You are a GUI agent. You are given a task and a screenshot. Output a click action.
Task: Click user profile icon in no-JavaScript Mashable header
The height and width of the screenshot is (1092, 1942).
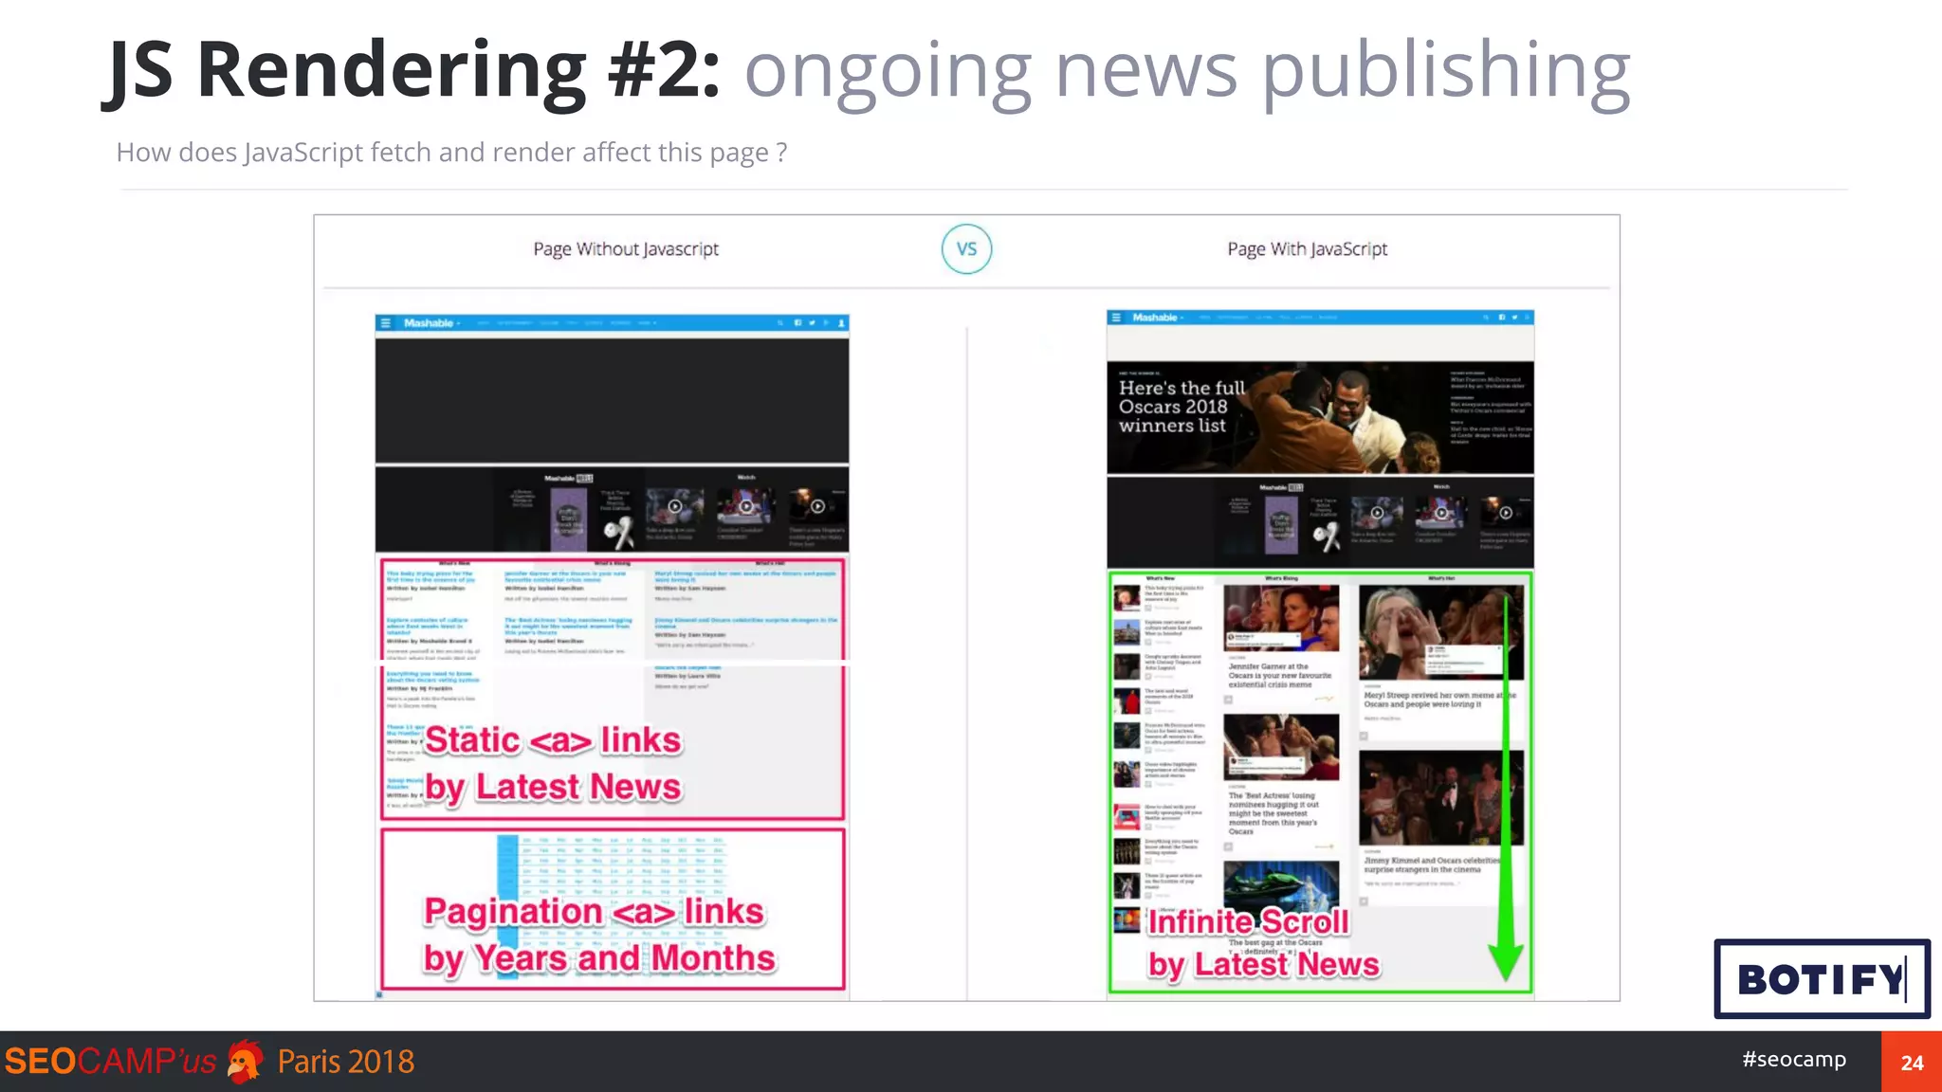coord(841,323)
